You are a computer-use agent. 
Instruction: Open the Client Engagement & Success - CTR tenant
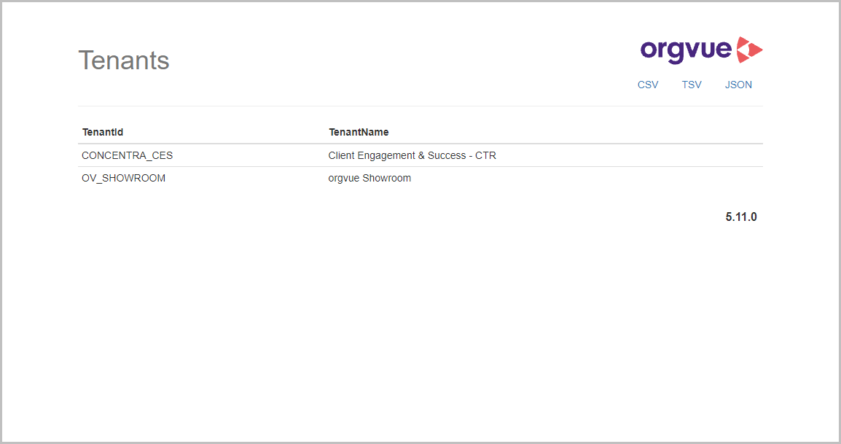pyautogui.click(x=412, y=155)
